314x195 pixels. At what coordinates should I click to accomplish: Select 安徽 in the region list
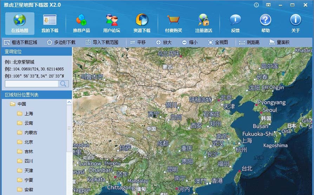[29, 189]
